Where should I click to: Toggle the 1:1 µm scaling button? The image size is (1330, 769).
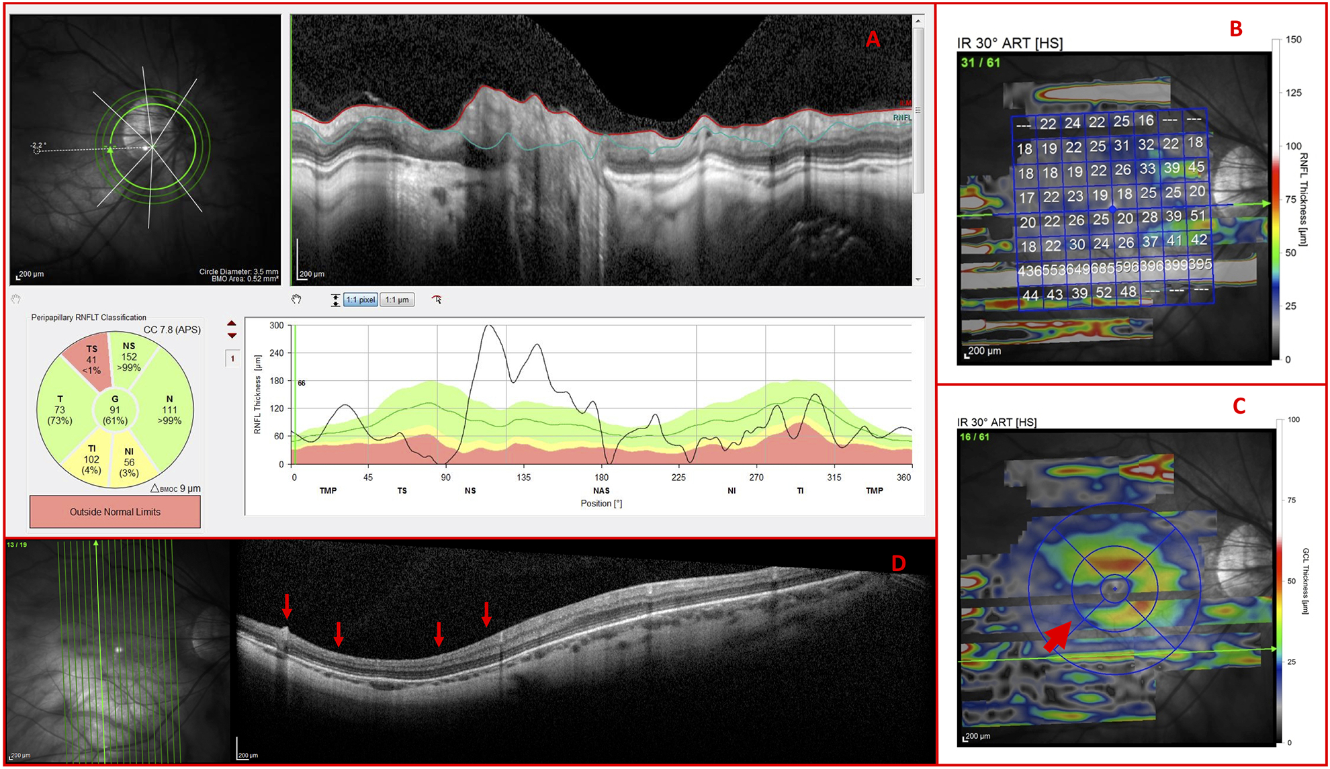397,300
